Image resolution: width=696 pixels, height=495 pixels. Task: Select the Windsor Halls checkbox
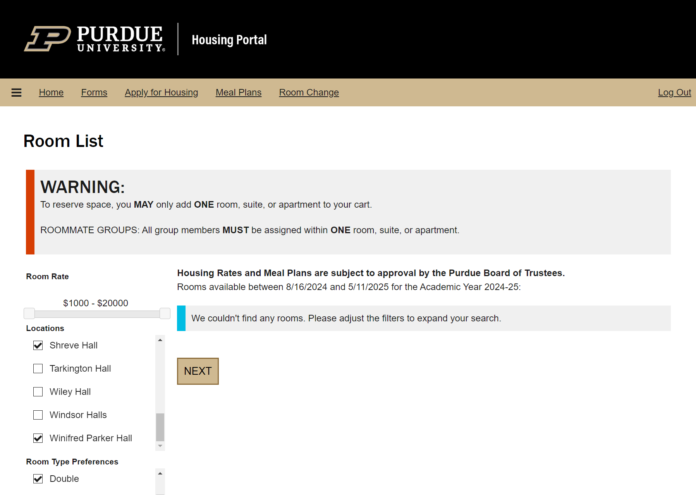pos(38,415)
